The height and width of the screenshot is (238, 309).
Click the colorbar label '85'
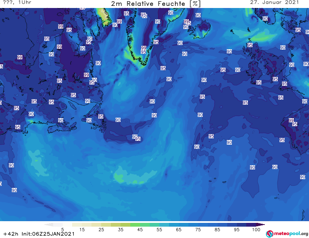tap(217, 230)
